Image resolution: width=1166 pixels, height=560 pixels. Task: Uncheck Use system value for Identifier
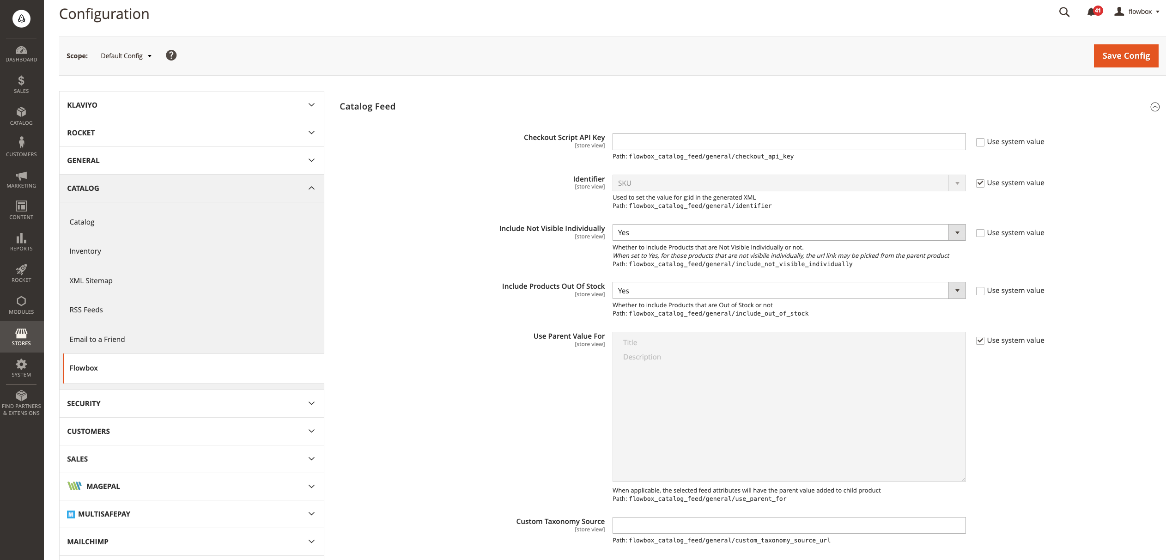(980, 183)
